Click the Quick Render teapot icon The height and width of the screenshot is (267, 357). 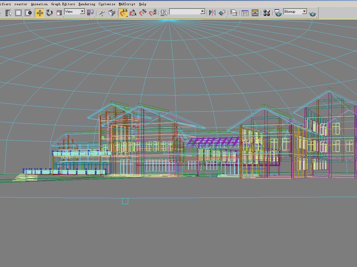pos(312,14)
